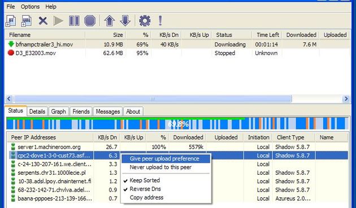Select the D3_E32003.mov torrent row
This screenshot has width=356, height=208.
(x=177, y=53)
